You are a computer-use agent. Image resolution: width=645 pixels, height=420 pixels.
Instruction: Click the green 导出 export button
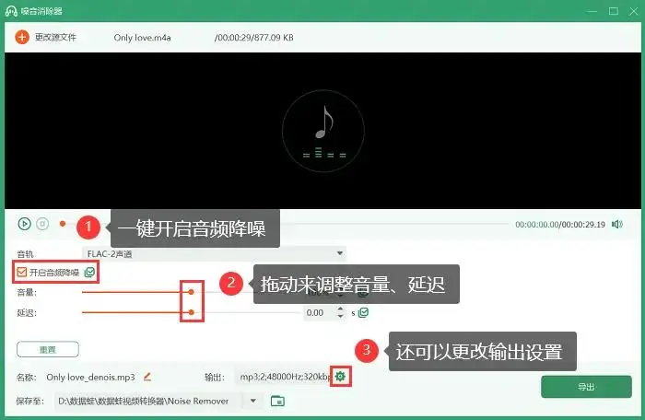pos(585,387)
